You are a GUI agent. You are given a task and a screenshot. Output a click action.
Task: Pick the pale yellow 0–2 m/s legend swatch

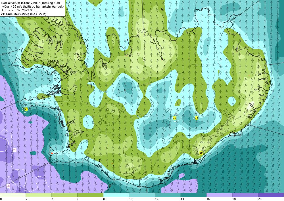pyautogui.click(x=13, y=195)
